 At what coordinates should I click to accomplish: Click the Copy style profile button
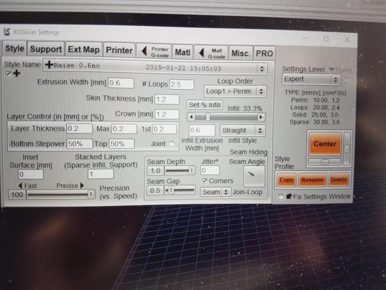[286, 180]
